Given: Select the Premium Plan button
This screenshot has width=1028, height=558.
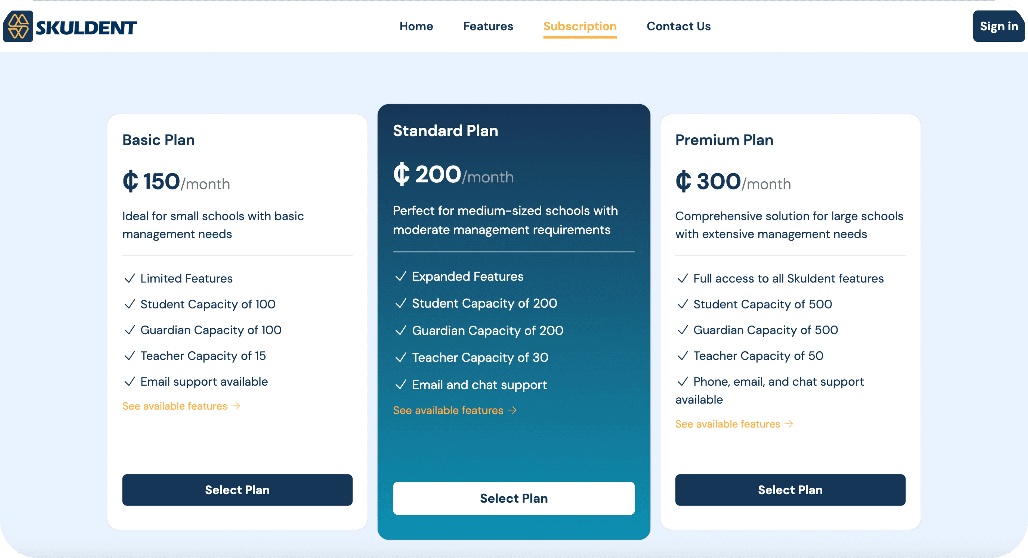Looking at the screenshot, I should 790,490.
